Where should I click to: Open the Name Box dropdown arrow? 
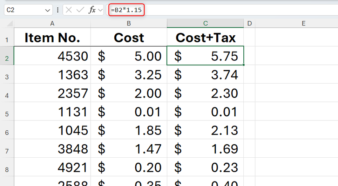coord(48,10)
